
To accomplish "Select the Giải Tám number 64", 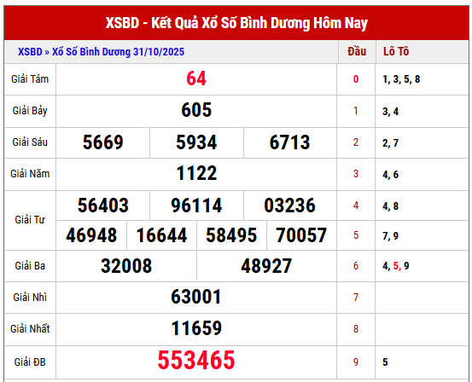I will tap(196, 78).
